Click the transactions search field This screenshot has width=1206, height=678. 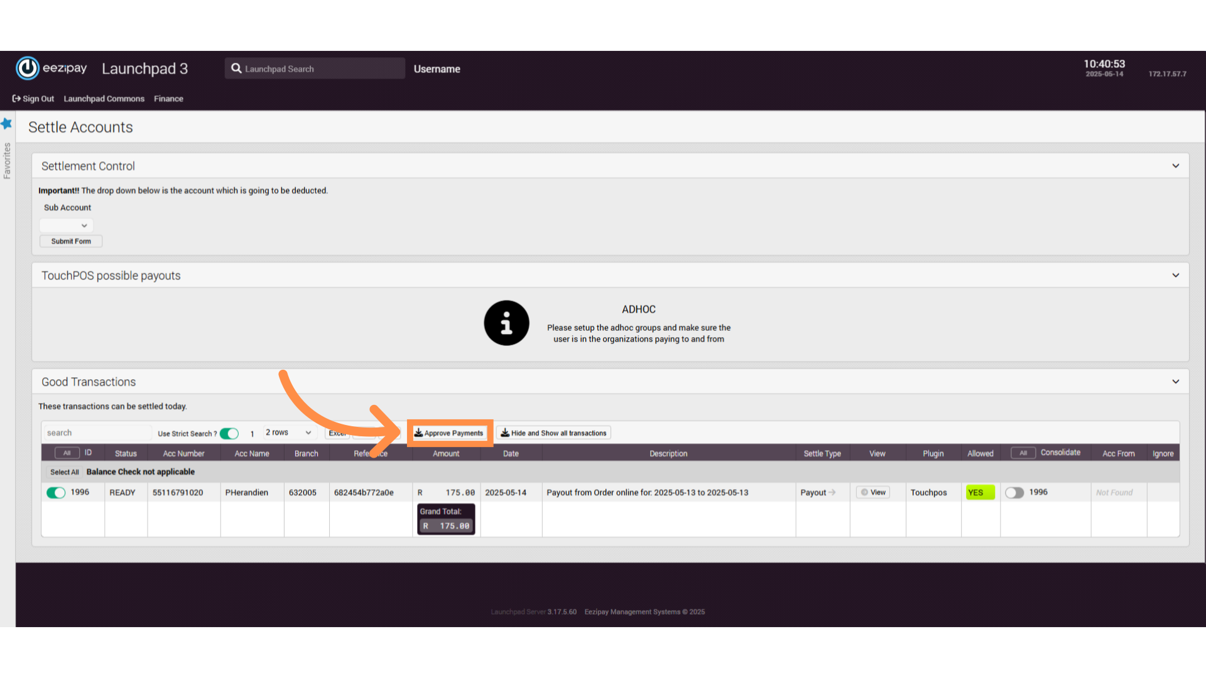click(97, 433)
